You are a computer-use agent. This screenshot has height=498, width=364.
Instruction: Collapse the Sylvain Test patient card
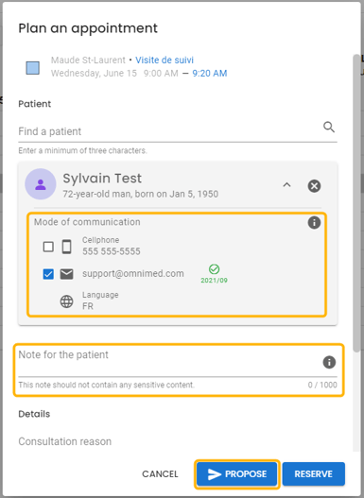[x=286, y=185]
